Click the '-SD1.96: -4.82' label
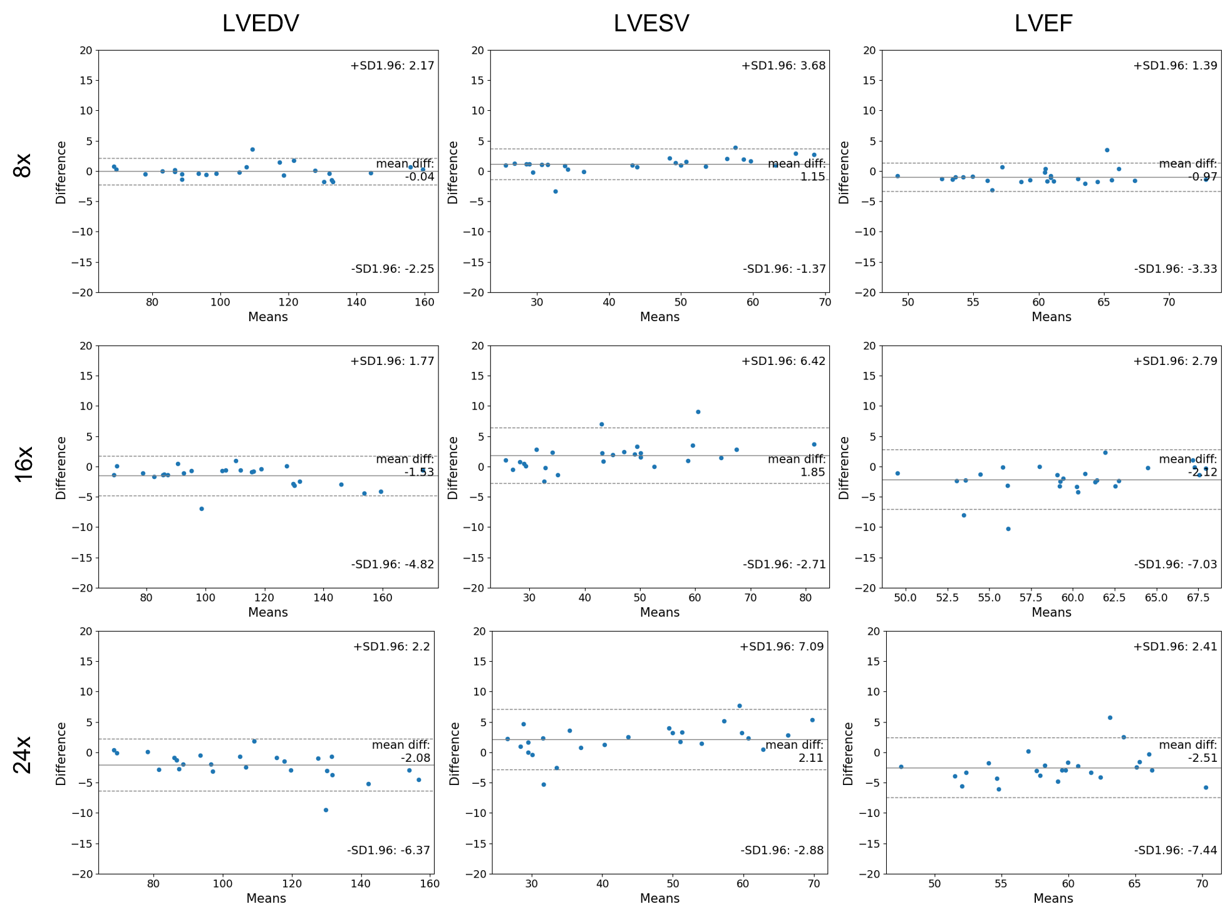Image resolution: width=1230 pixels, height=914 pixels. click(x=393, y=564)
